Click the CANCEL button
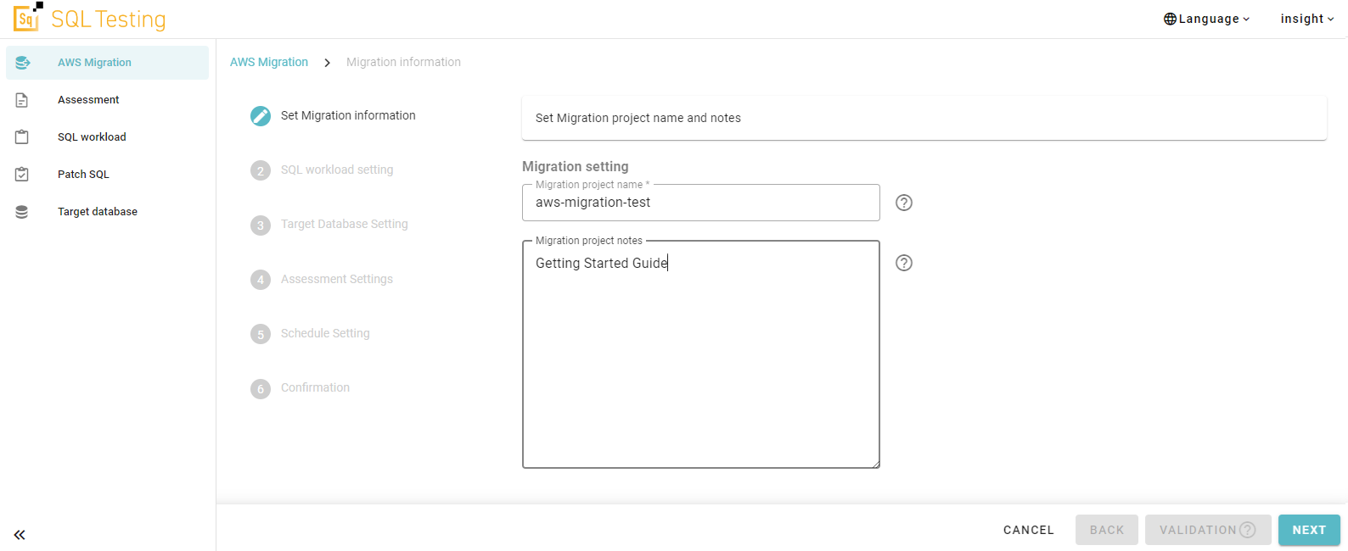 (x=1029, y=530)
